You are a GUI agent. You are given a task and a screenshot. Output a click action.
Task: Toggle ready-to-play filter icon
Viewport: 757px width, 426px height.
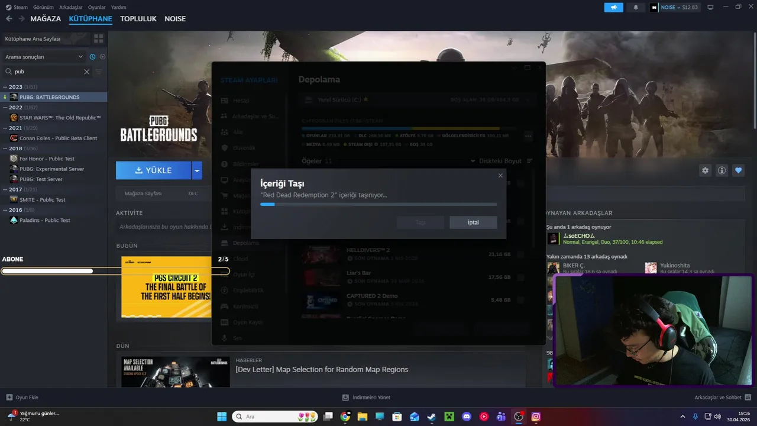(102, 57)
